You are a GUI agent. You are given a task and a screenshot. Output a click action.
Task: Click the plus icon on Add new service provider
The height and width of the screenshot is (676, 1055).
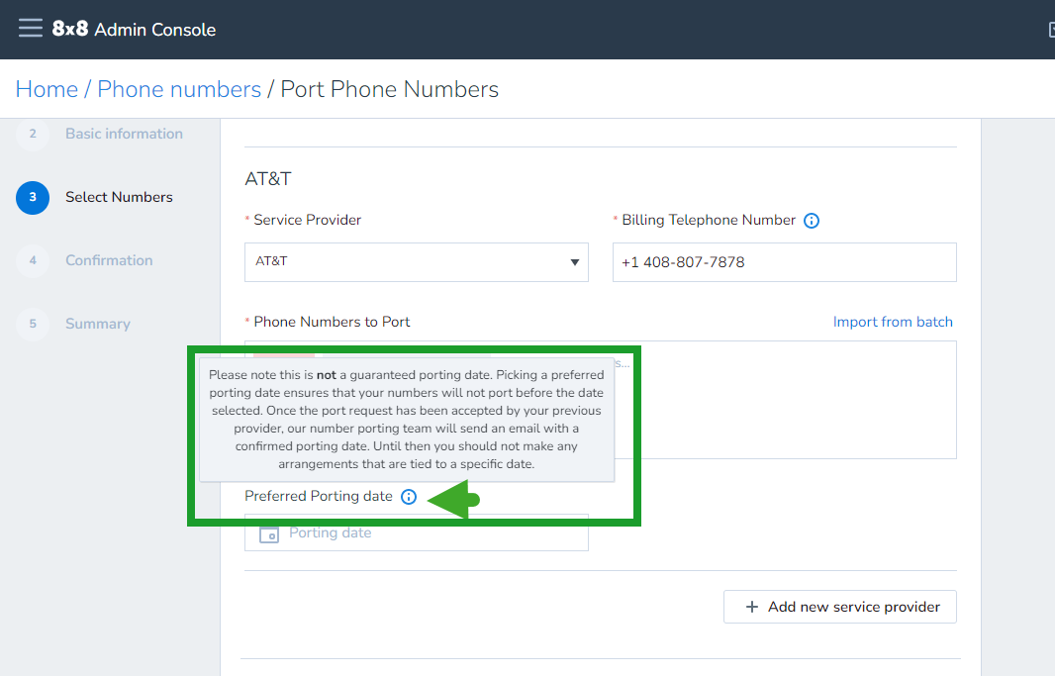[x=751, y=607]
